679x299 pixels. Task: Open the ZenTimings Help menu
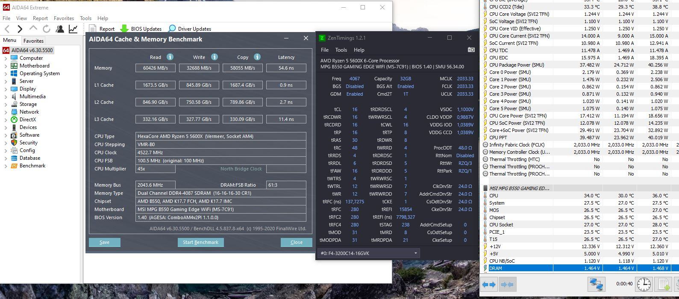click(x=359, y=50)
